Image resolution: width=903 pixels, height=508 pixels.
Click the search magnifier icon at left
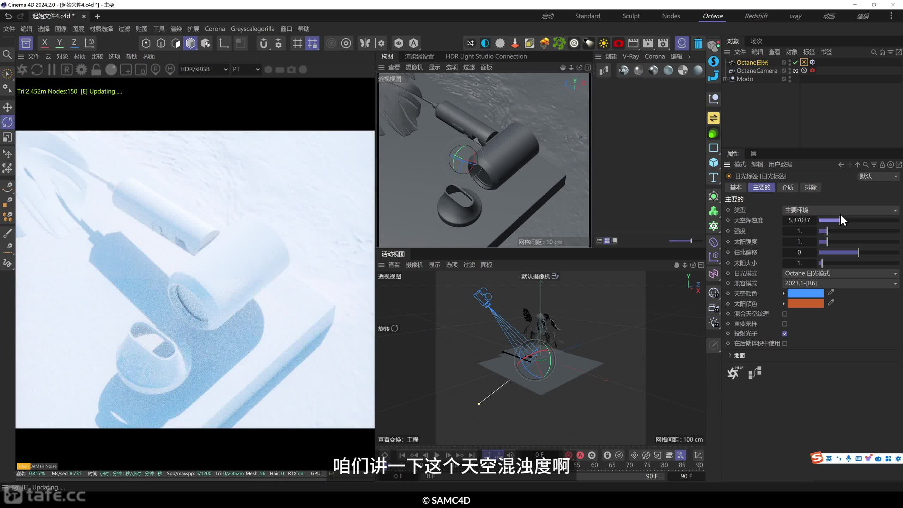click(7, 55)
